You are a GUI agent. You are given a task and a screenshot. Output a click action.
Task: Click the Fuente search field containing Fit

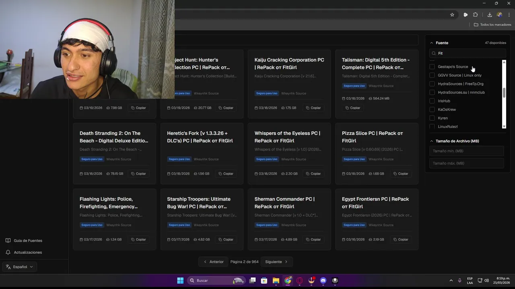tap(468, 53)
